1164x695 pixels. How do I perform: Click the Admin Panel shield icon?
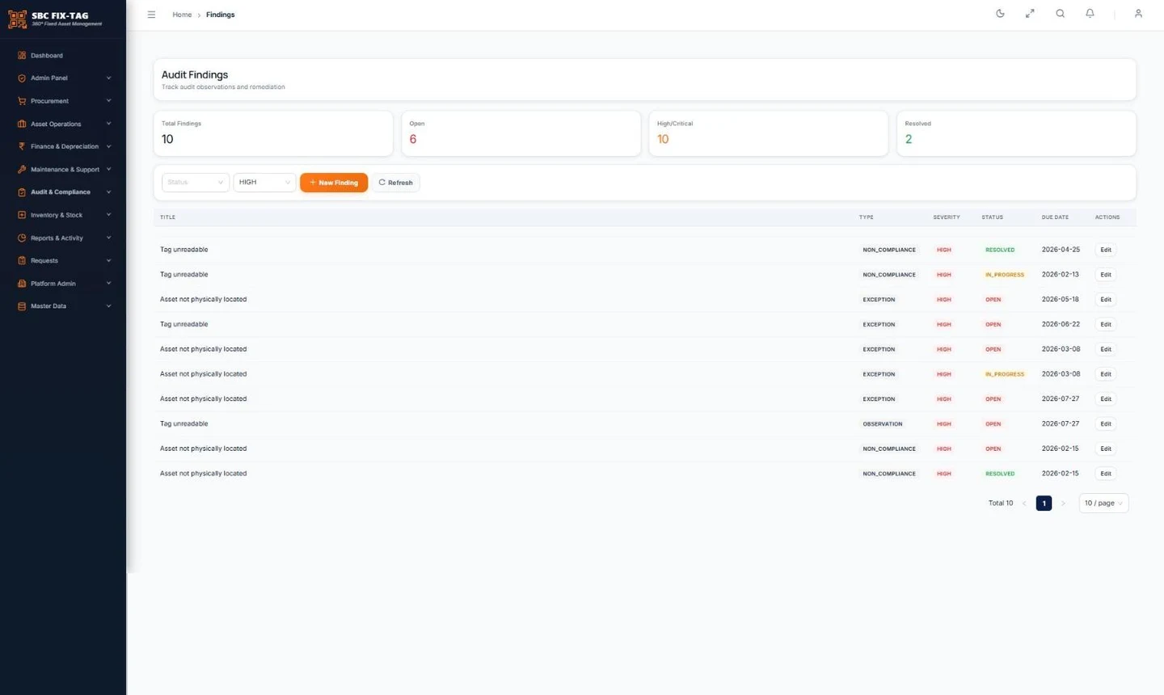tap(22, 78)
